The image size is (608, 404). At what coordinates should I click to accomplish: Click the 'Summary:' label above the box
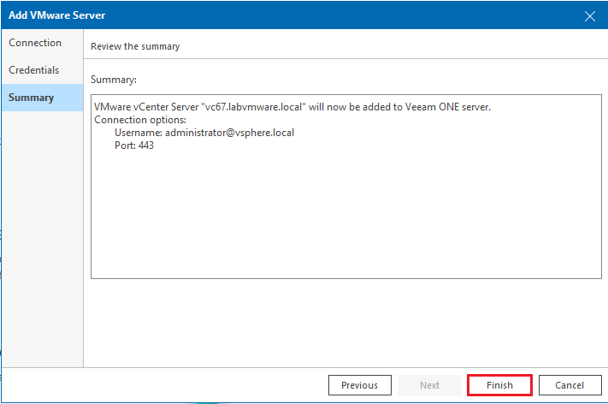coord(114,80)
